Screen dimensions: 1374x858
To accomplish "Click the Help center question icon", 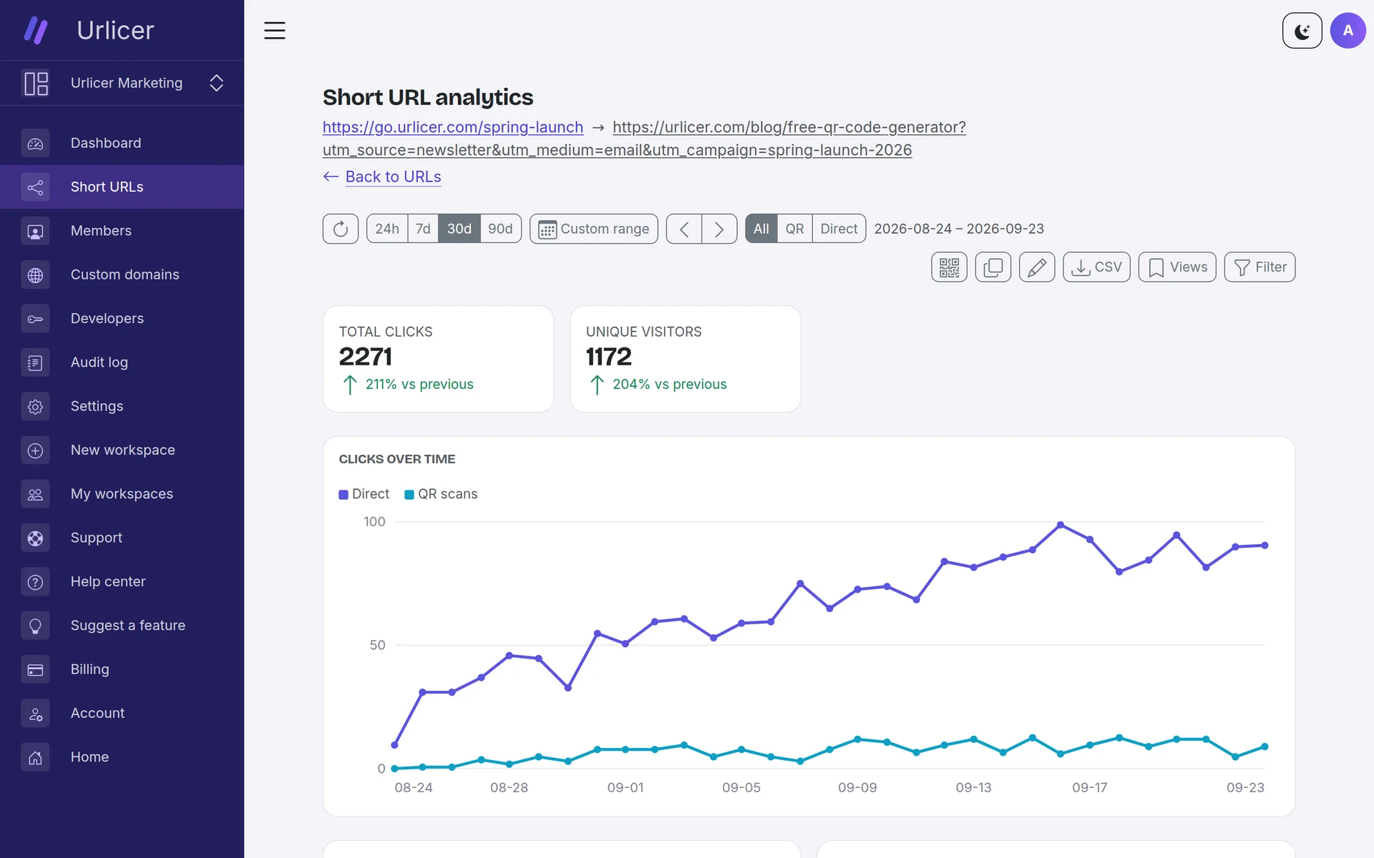I will (35, 582).
